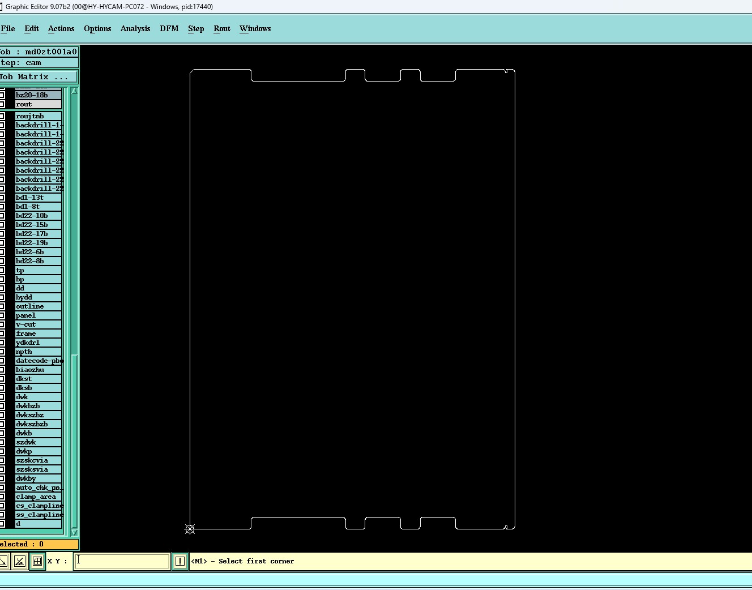
Task: Select the dkst layer row
Action: [39, 379]
